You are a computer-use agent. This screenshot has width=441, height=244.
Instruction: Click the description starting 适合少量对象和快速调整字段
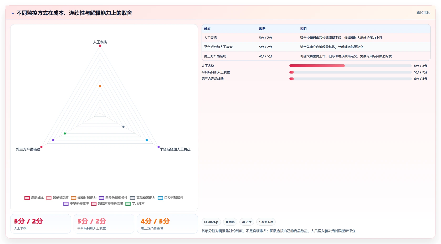pos(341,38)
